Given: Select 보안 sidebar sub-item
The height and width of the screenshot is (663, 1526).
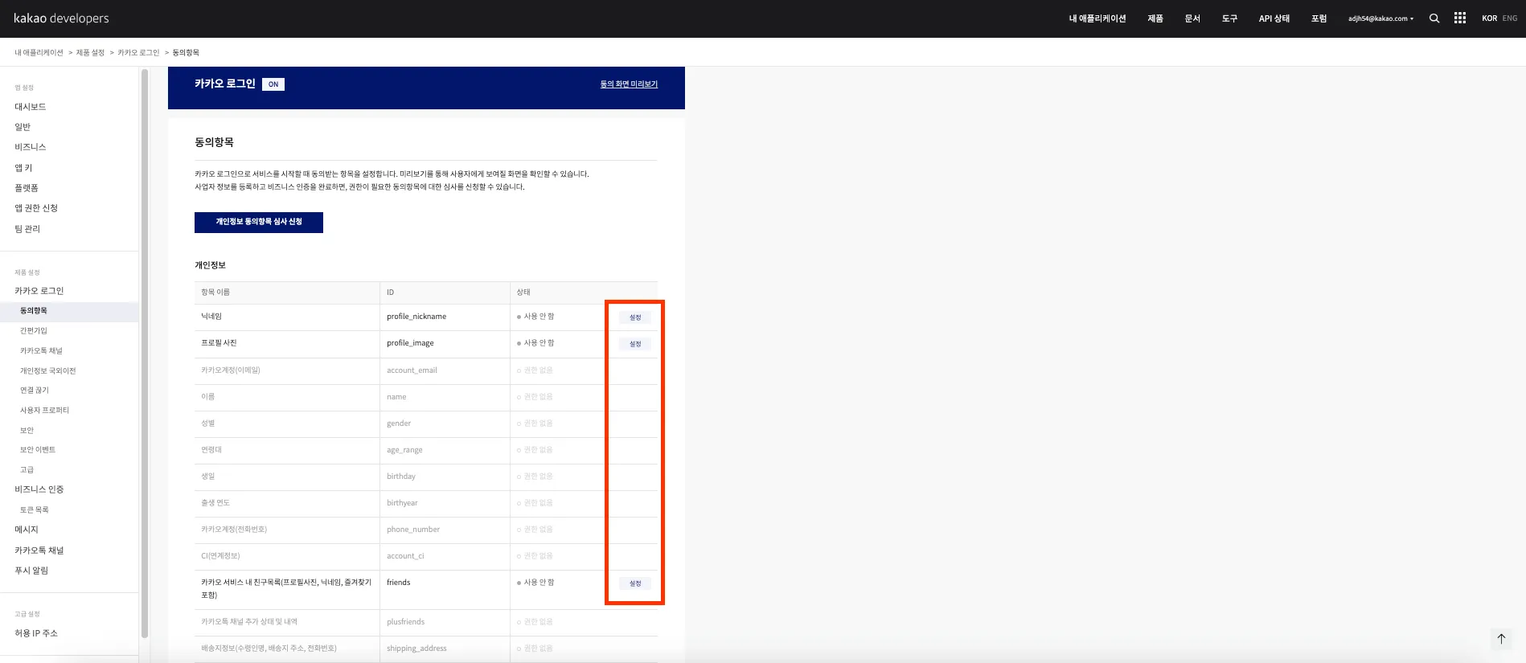Looking at the screenshot, I should (27, 431).
